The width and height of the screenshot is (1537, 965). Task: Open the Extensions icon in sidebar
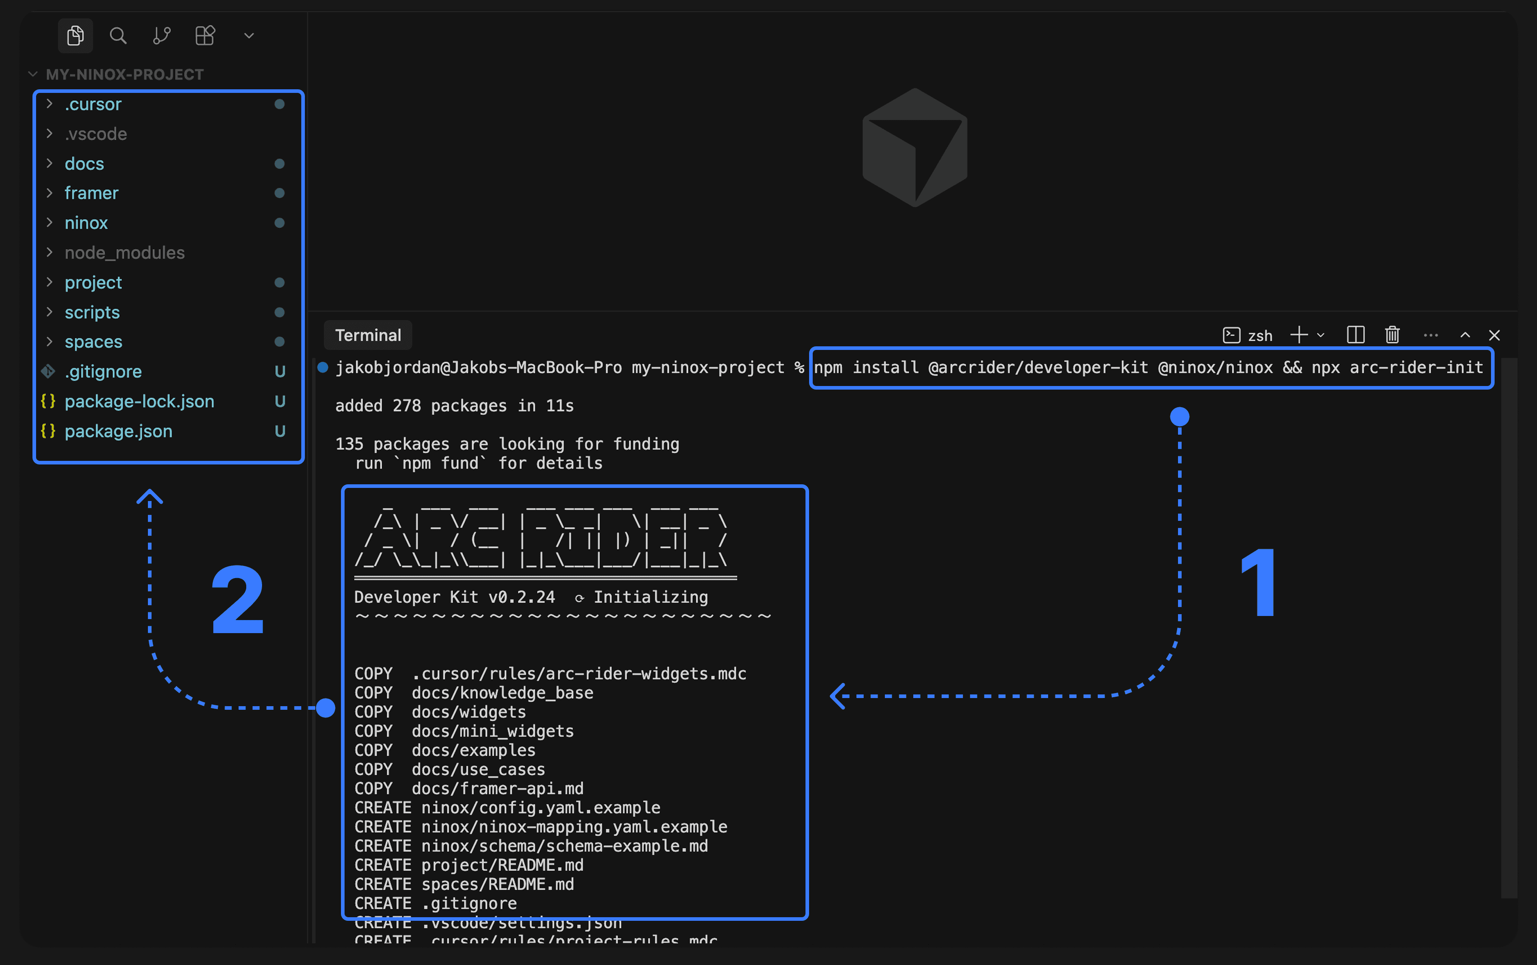(205, 36)
